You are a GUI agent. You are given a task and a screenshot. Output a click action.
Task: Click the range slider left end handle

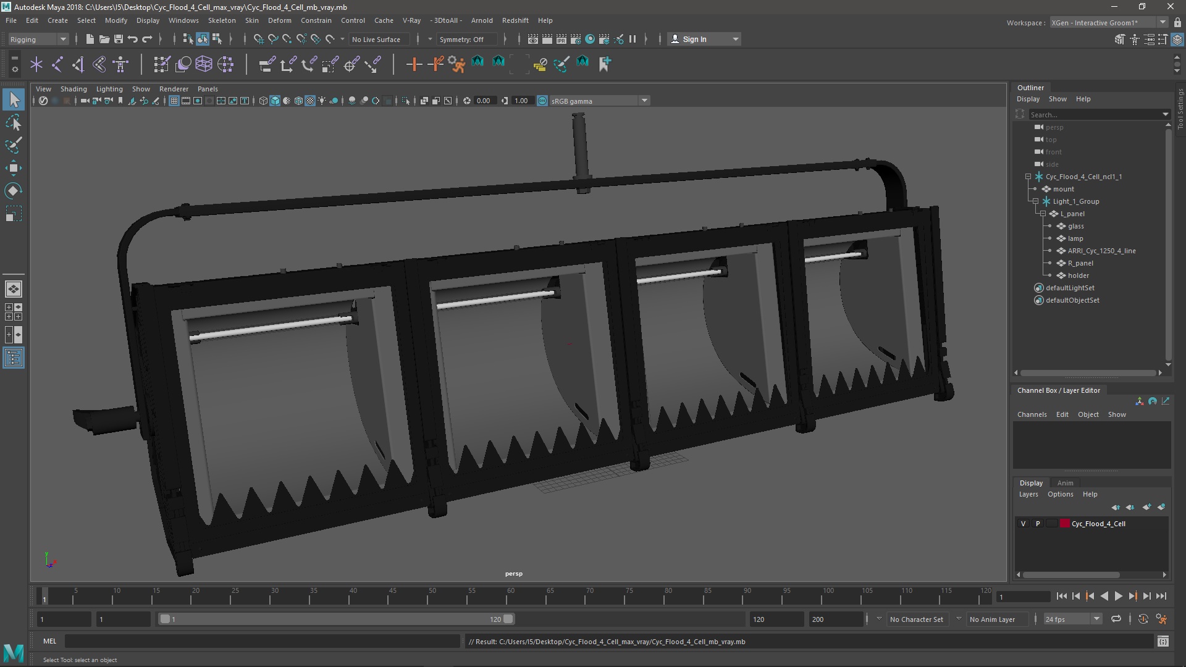[164, 619]
